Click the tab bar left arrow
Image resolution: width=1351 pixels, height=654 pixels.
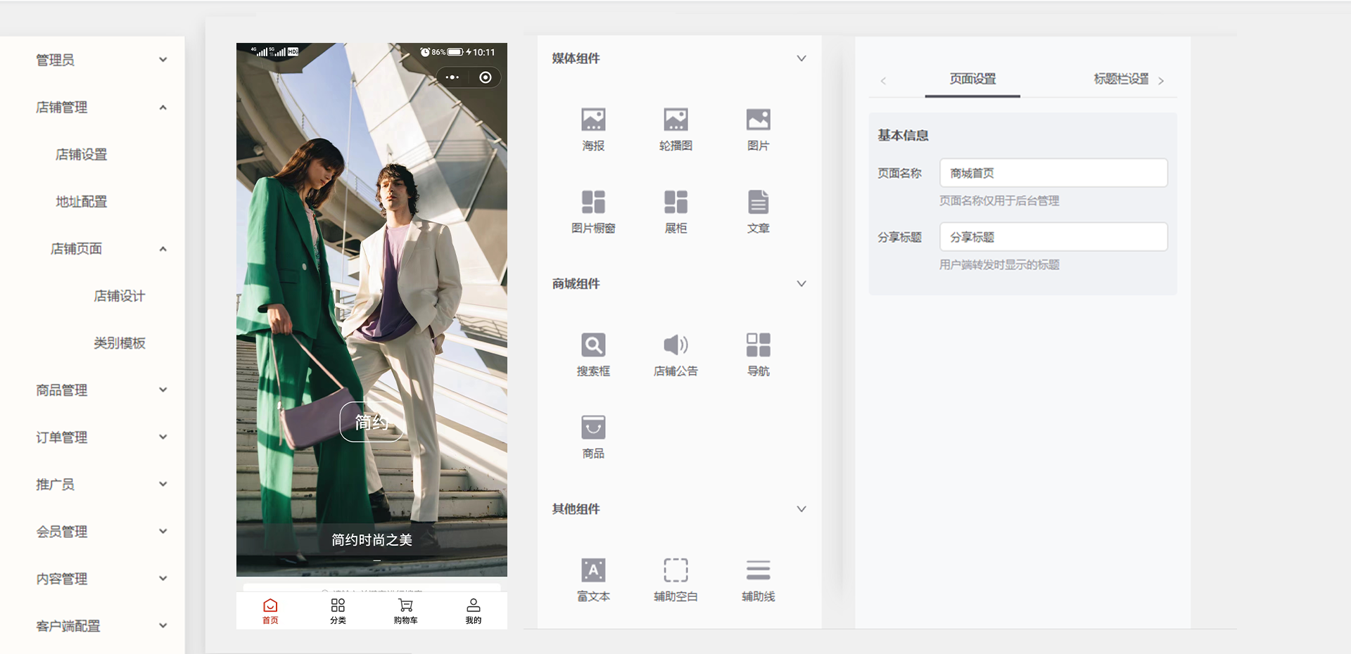[x=883, y=81]
